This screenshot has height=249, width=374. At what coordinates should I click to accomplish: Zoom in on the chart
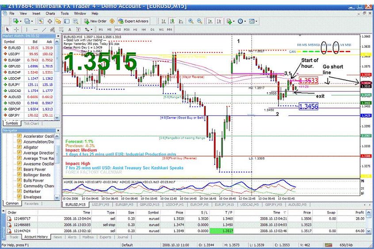coord(191,21)
